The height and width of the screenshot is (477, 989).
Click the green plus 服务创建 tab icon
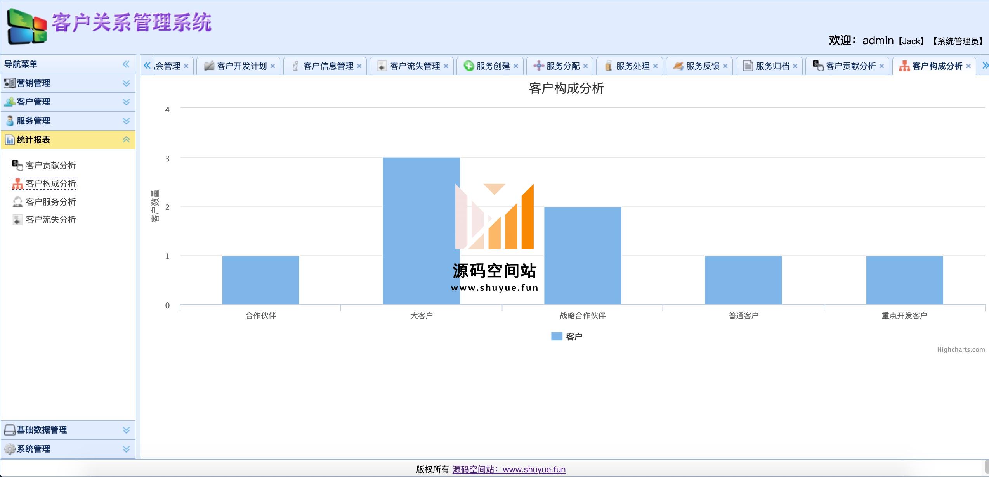pos(469,66)
